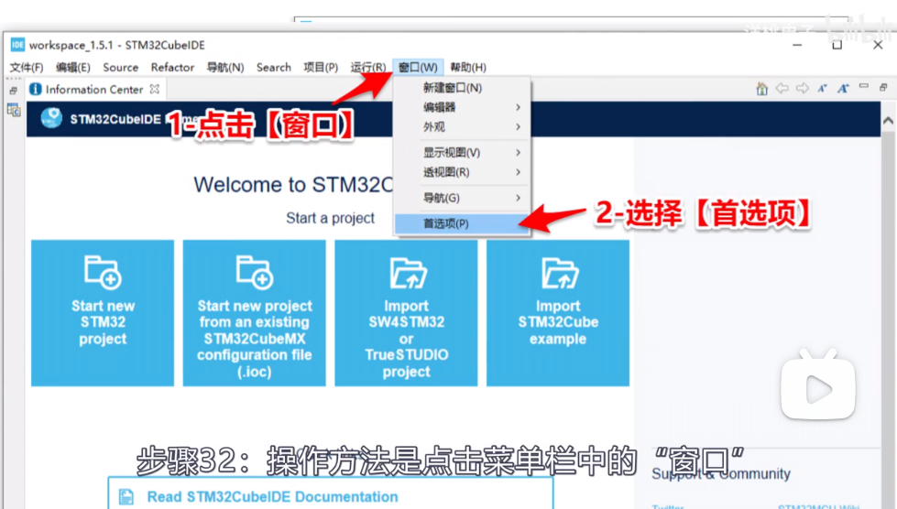Expand the 透视图(R) submenu
The image size is (897, 509).
pos(462,172)
